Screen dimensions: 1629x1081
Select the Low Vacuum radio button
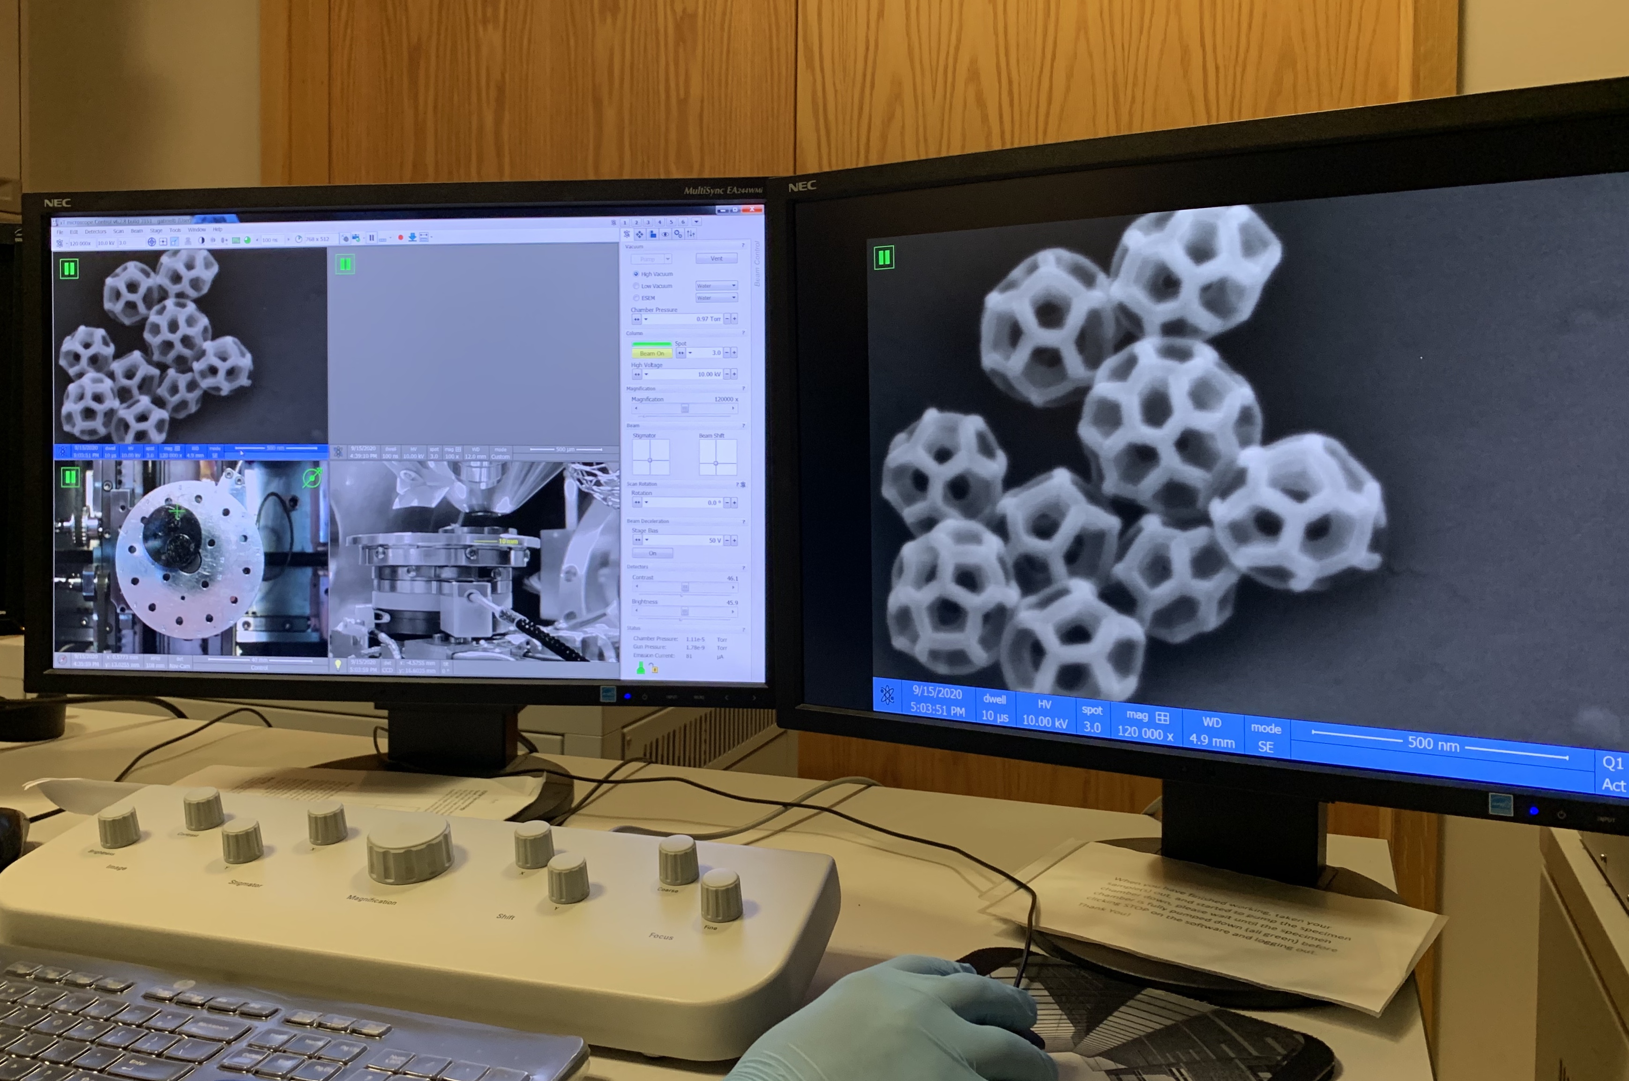click(x=636, y=286)
